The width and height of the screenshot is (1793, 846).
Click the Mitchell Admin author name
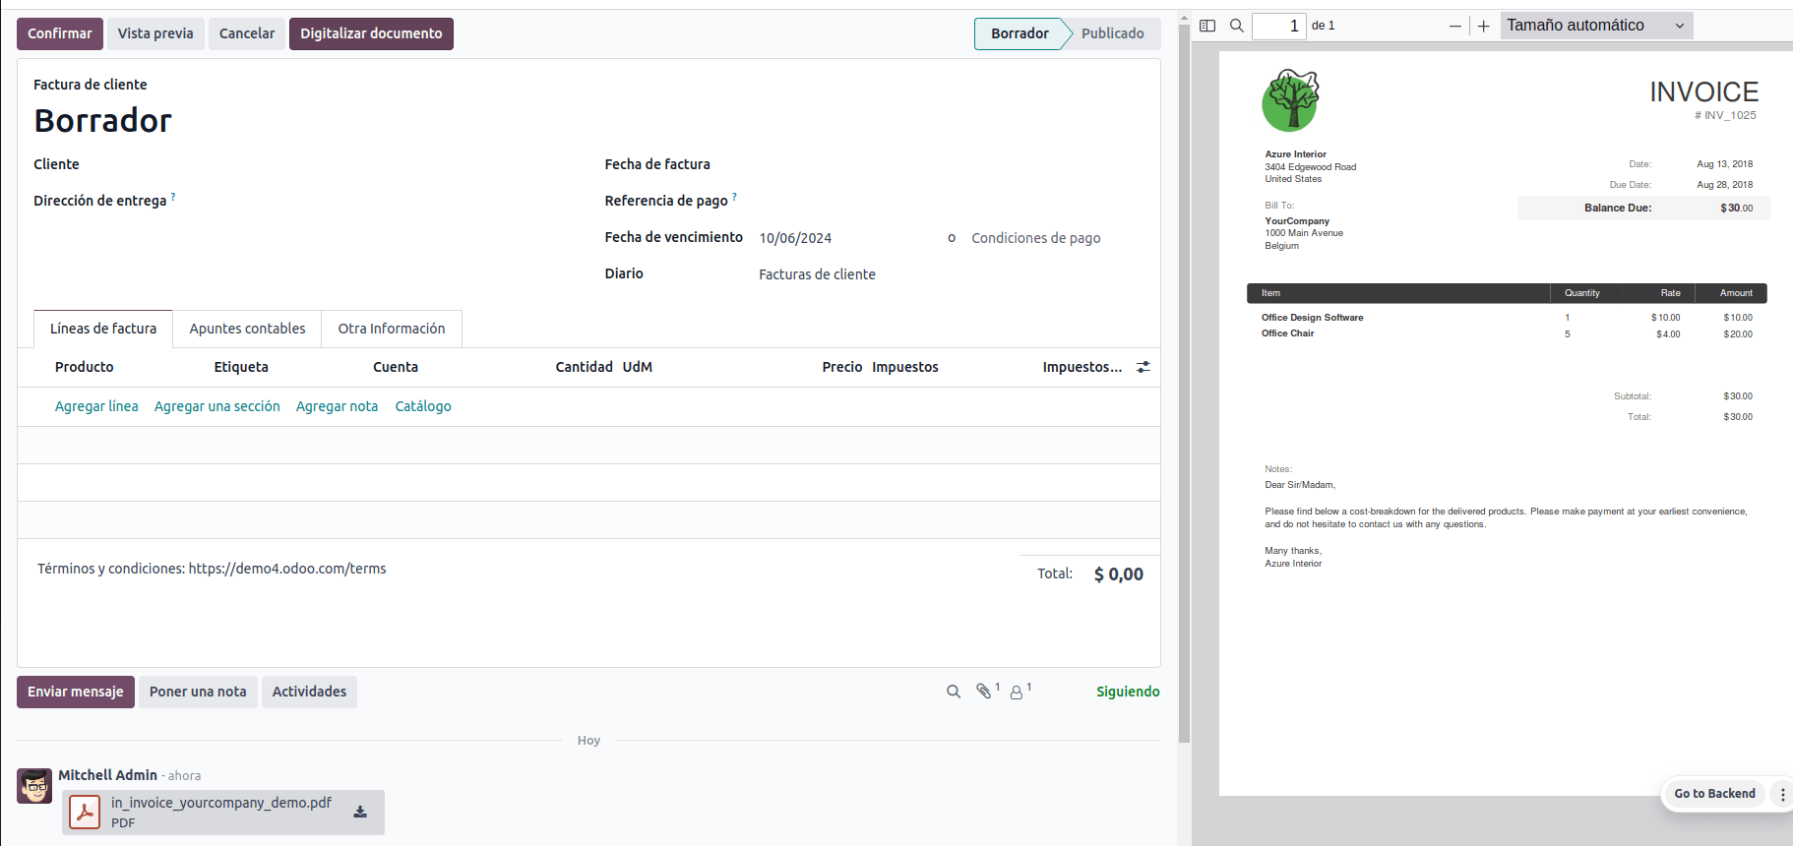[107, 775]
